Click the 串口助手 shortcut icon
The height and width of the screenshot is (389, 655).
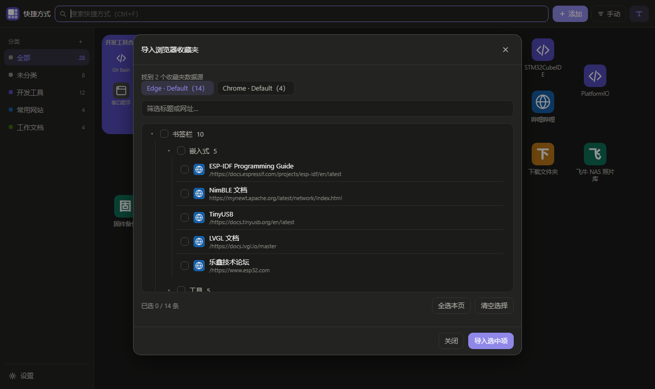(x=121, y=91)
